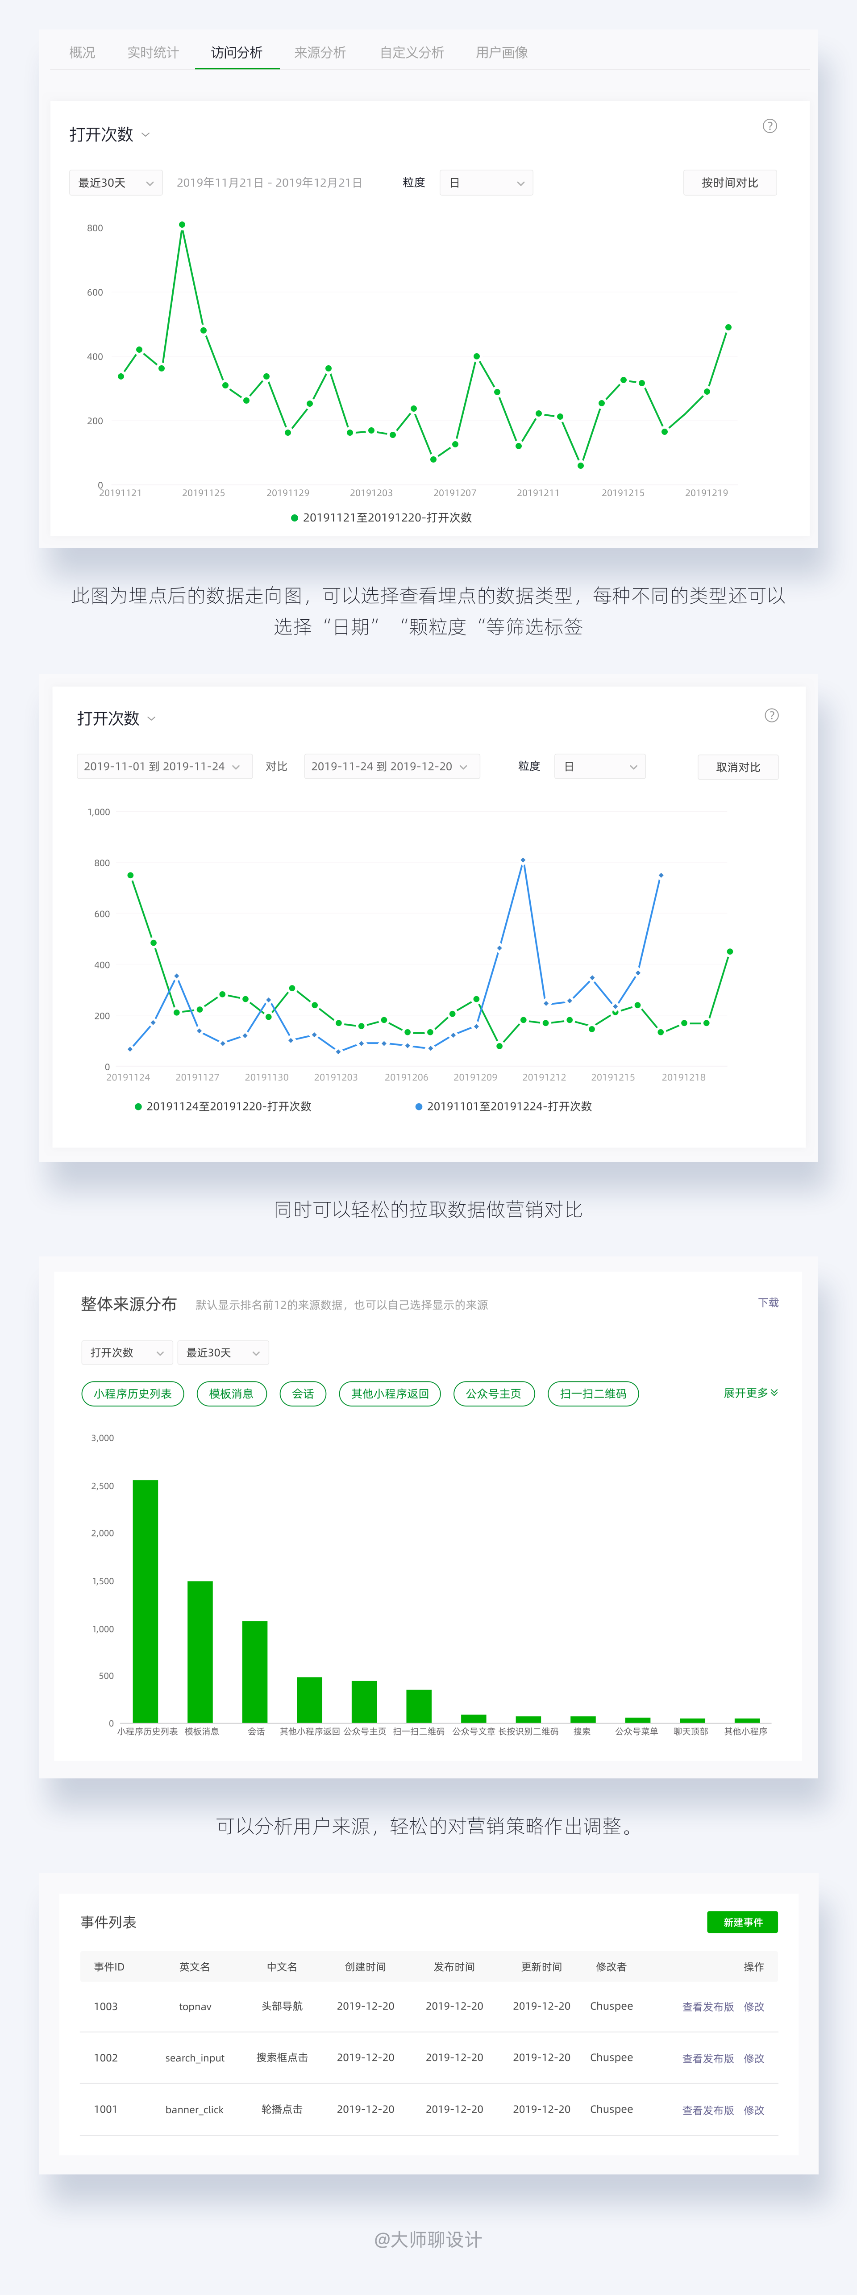Toggle blue 20191101至20191224 legend series
Image resolution: width=857 pixels, height=2295 pixels.
[x=503, y=1106]
